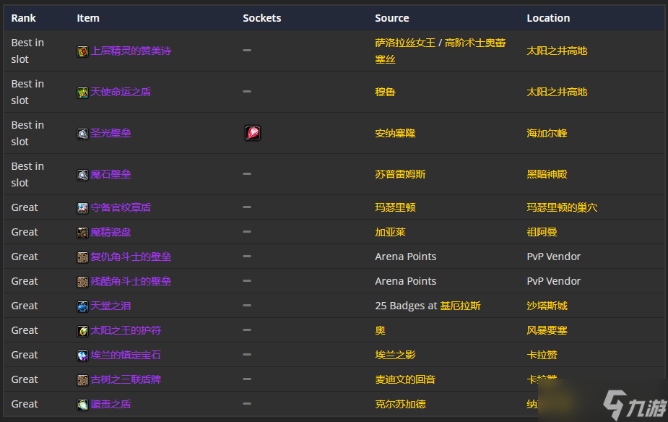This screenshot has width=668, height=422.
Task: Click the 祖阿曼 location link
Action: coord(542,232)
